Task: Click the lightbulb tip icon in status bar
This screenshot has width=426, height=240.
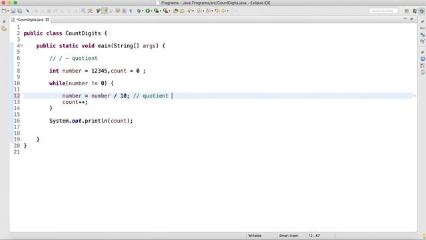Action: click(424, 236)
